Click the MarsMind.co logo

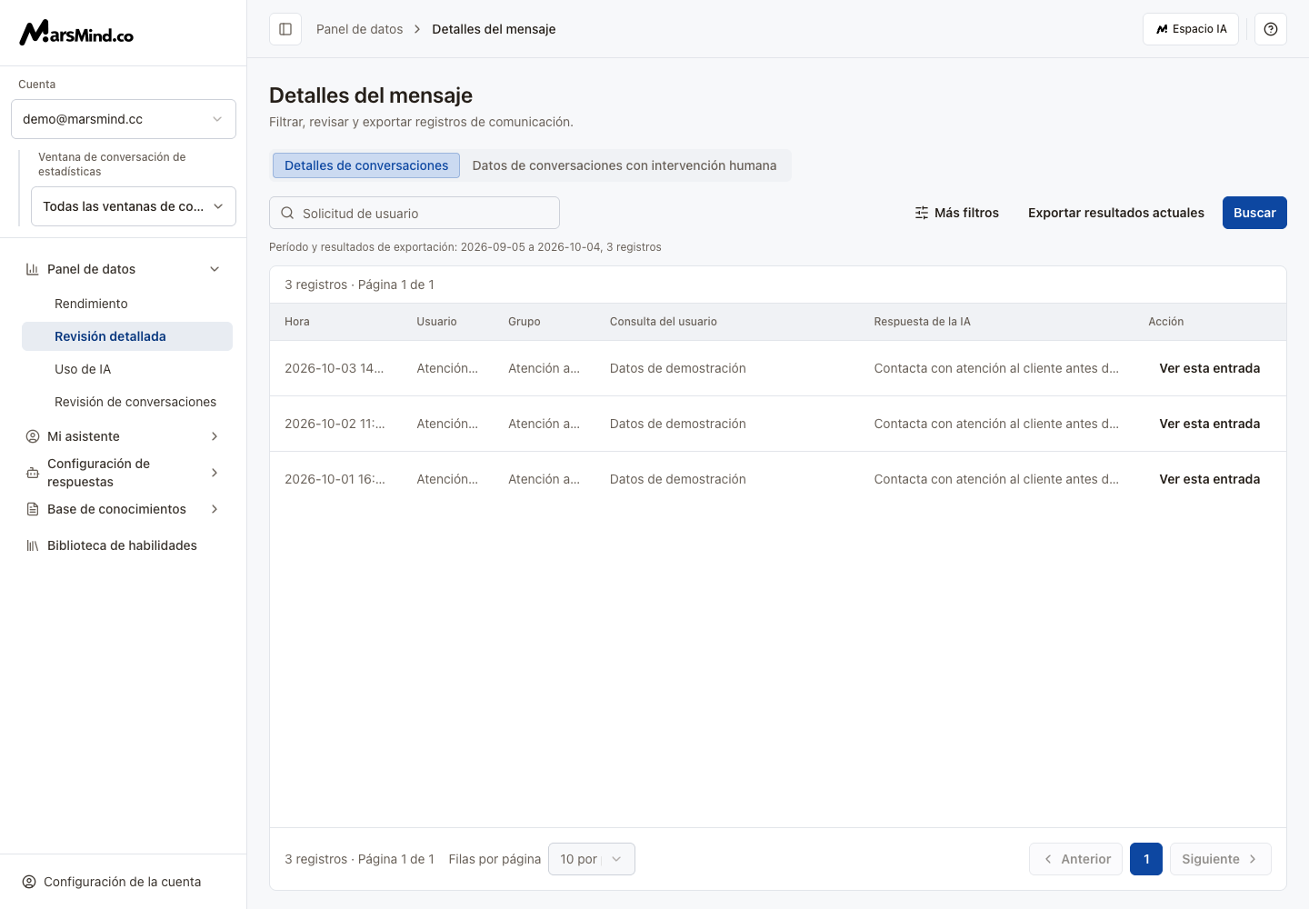point(76,33)
